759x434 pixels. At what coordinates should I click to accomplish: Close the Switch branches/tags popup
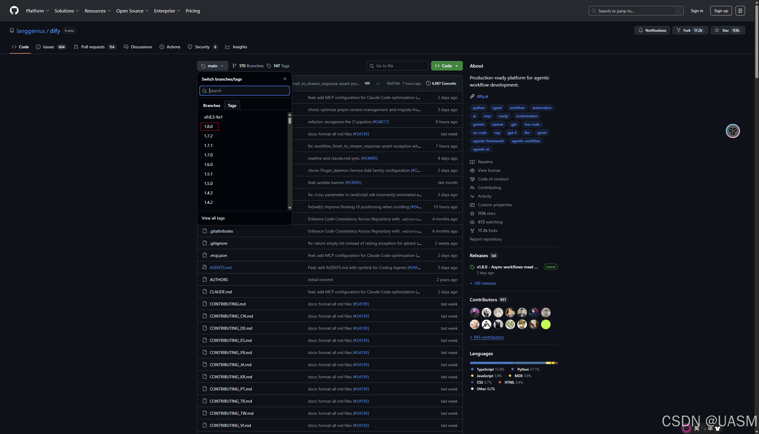pos(285,79)
